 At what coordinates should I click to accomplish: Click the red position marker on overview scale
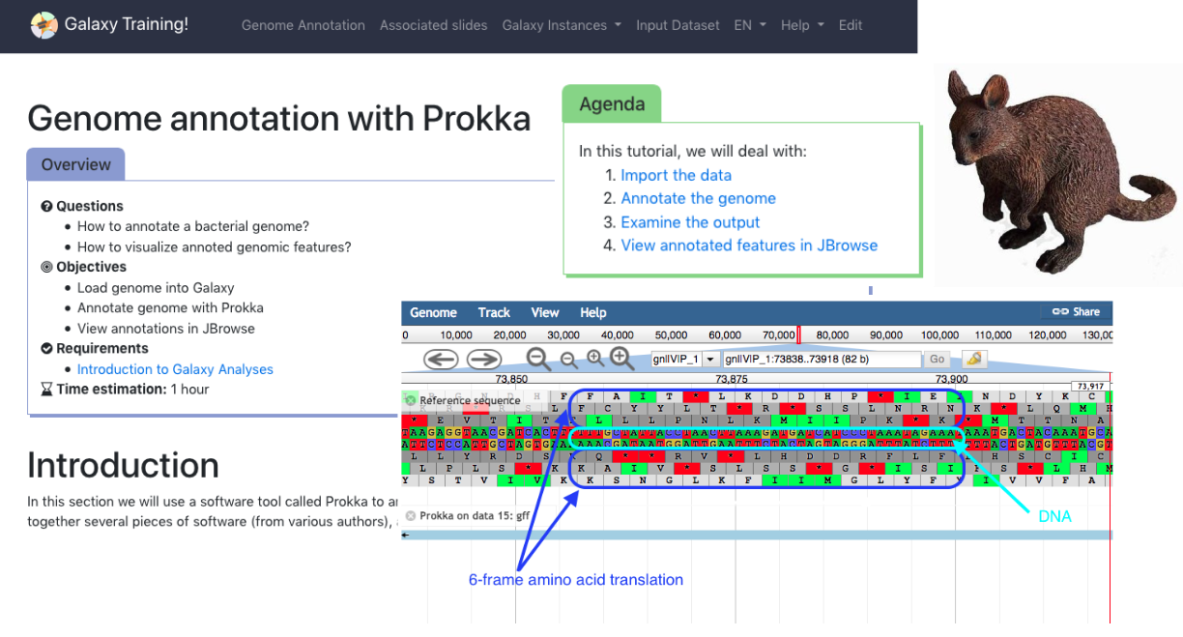tap(798, 335)
